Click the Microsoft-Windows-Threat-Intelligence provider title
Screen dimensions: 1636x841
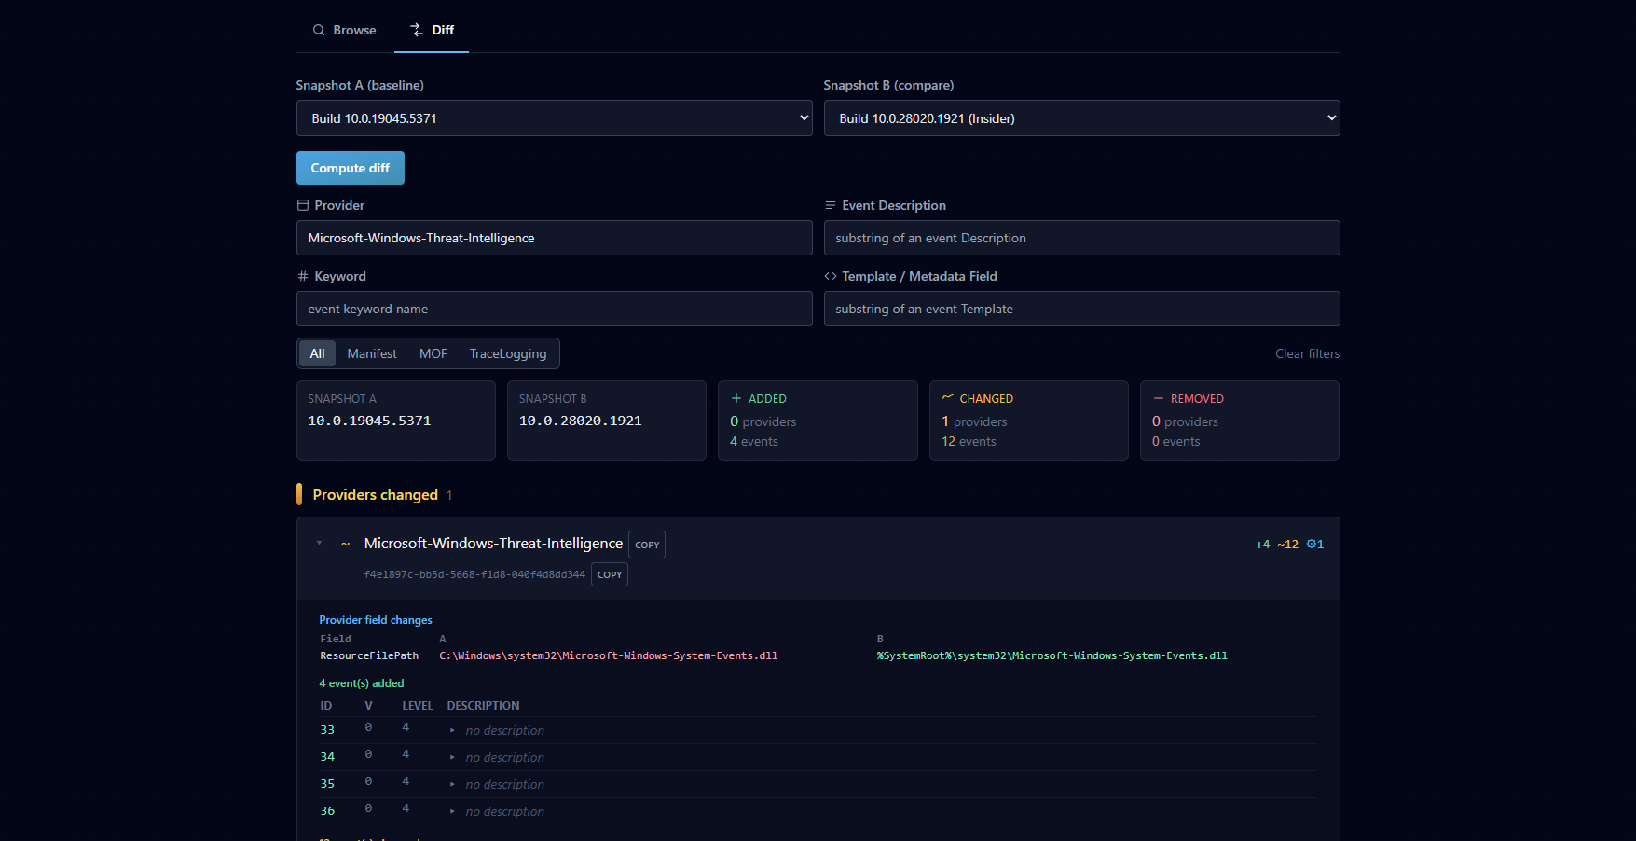pyautogui.click(x=493, y=544)
